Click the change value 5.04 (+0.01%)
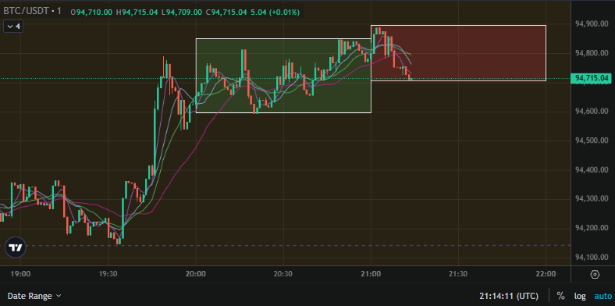Screen dimensions: 615x306 coord(275,12)
